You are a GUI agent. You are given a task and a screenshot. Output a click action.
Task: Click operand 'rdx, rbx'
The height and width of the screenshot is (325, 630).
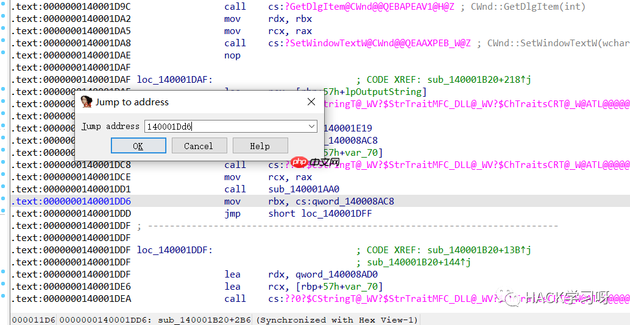point(290,19)
